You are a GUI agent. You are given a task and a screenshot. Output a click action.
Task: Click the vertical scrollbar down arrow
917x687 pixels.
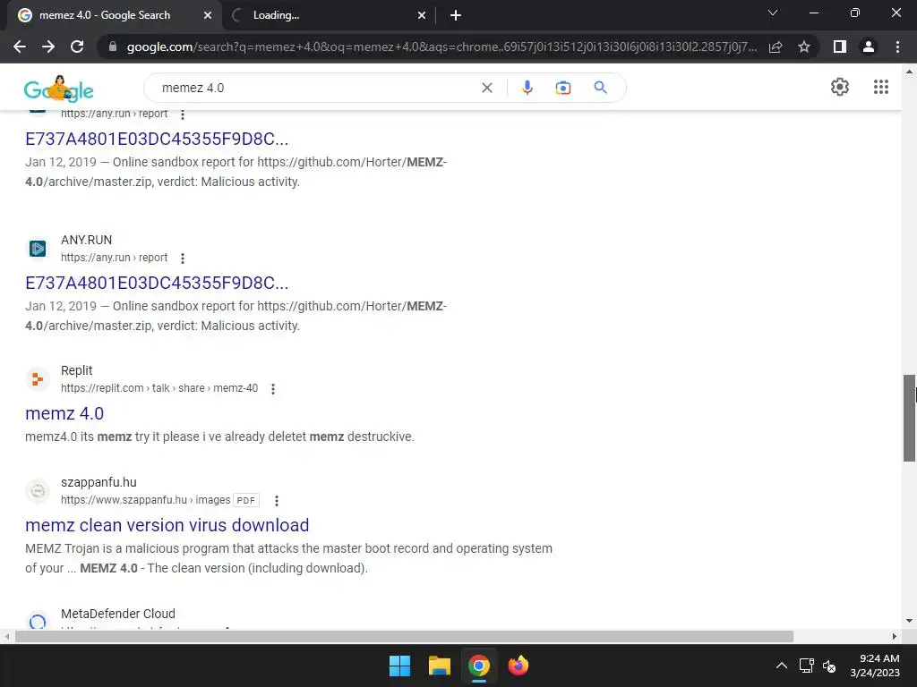910,621
